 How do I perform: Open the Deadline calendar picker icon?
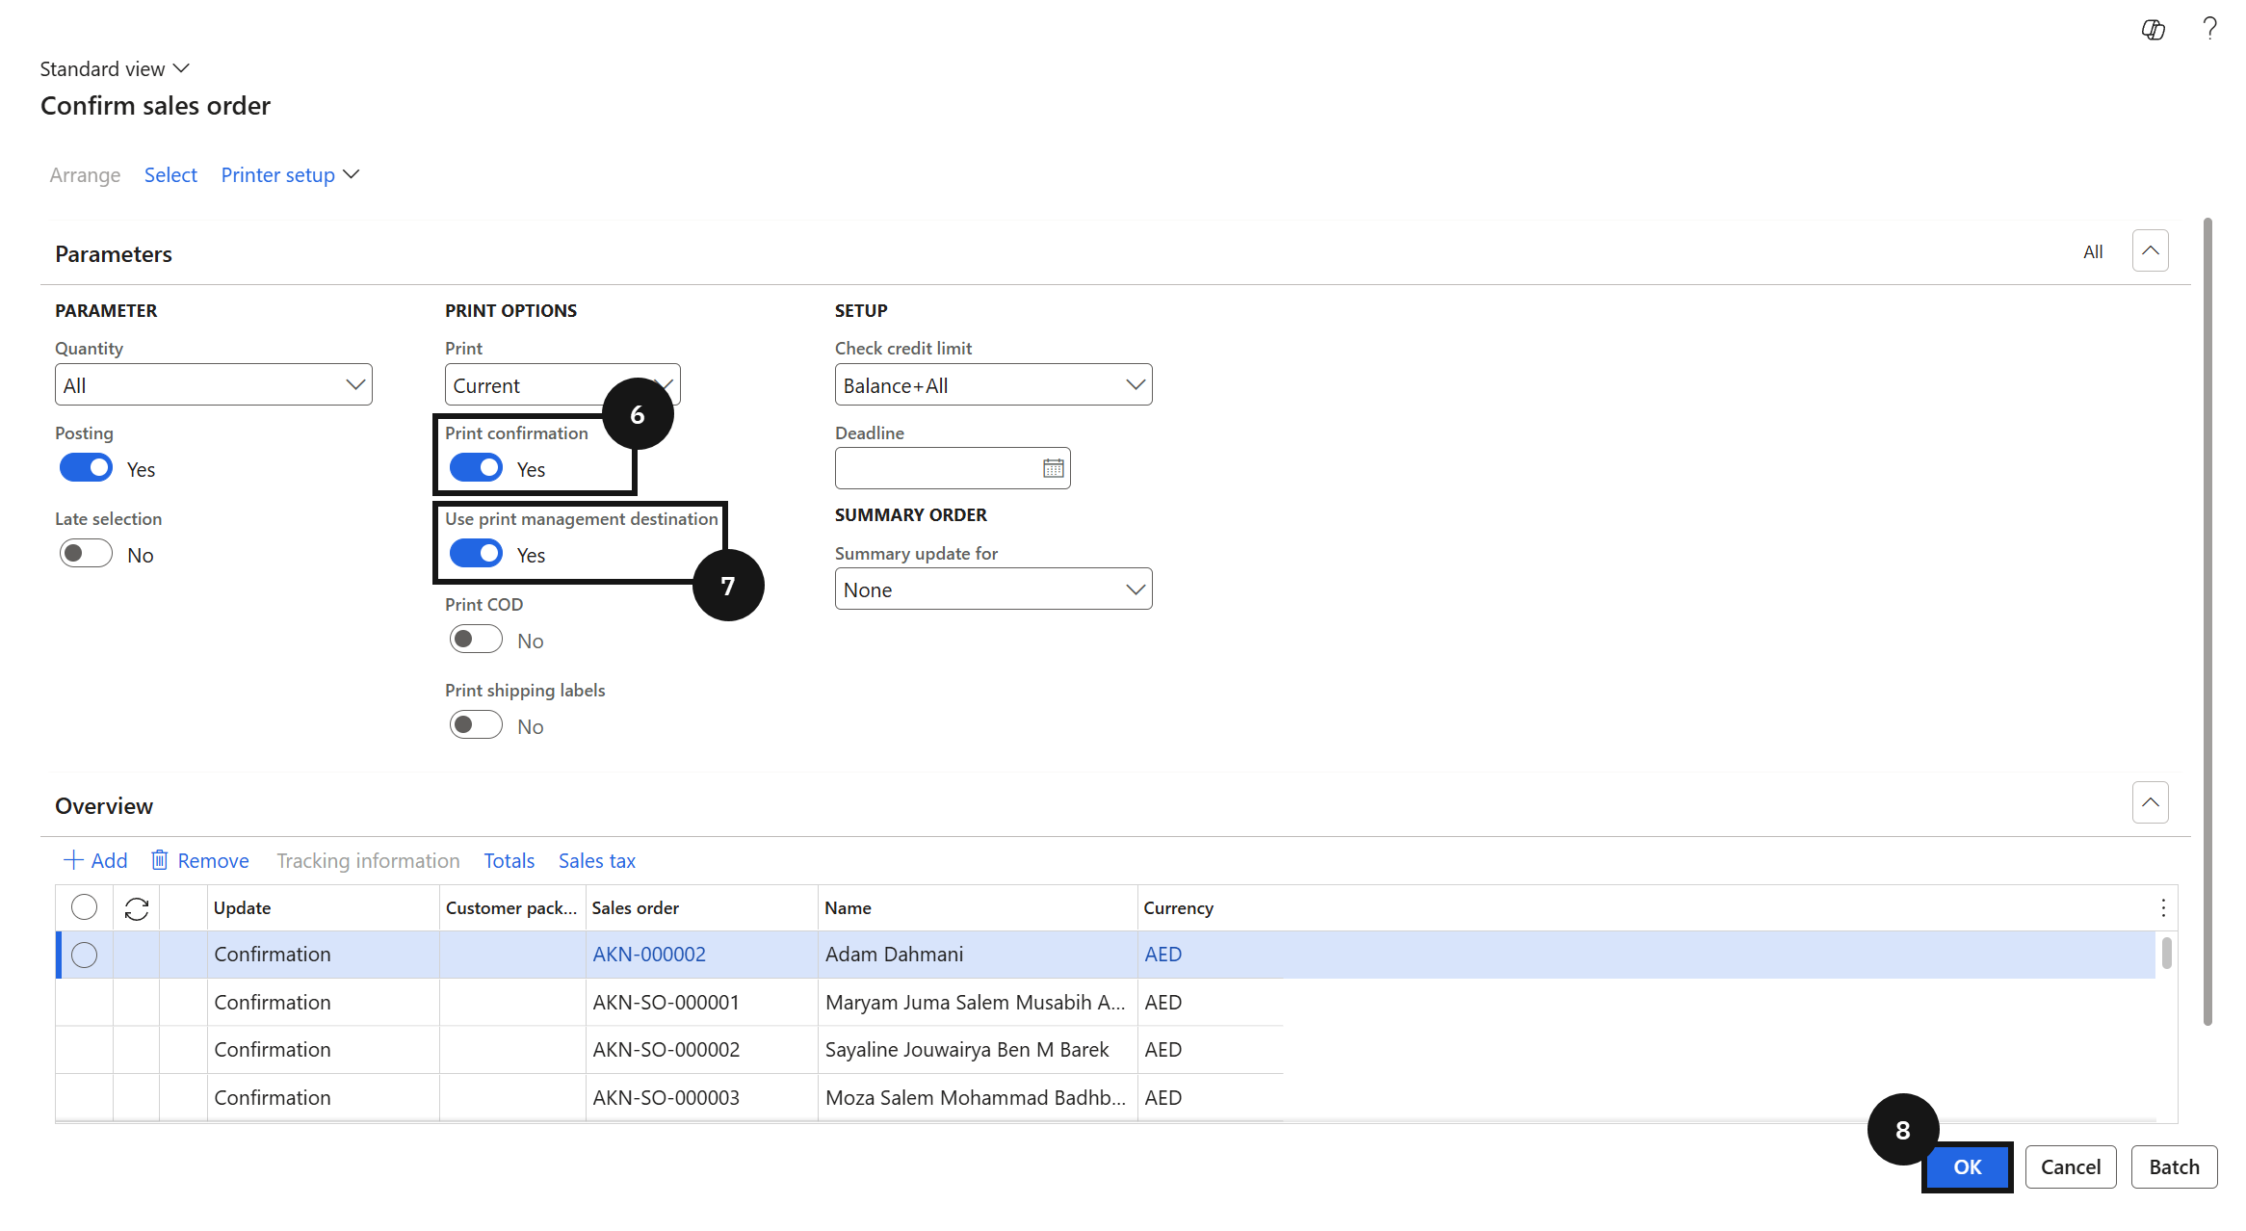[1053, 468]
